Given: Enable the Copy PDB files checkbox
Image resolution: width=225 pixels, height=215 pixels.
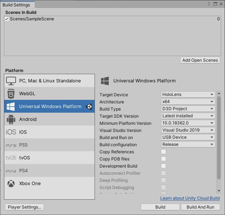Looking at the screenshot, I should point(164,159).
